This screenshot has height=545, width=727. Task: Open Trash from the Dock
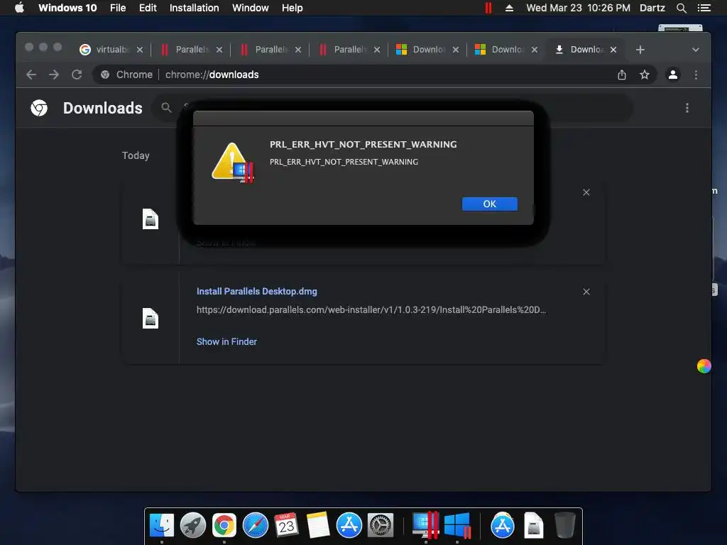click(x=564, y=526)
